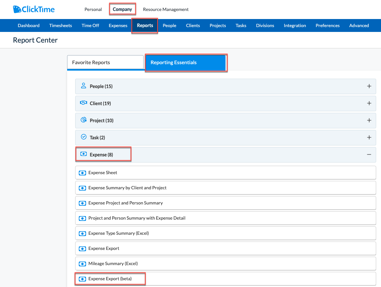The image size is (381, 287).
Task: Open Clients in the navigation bar
Action: (193, 25)
